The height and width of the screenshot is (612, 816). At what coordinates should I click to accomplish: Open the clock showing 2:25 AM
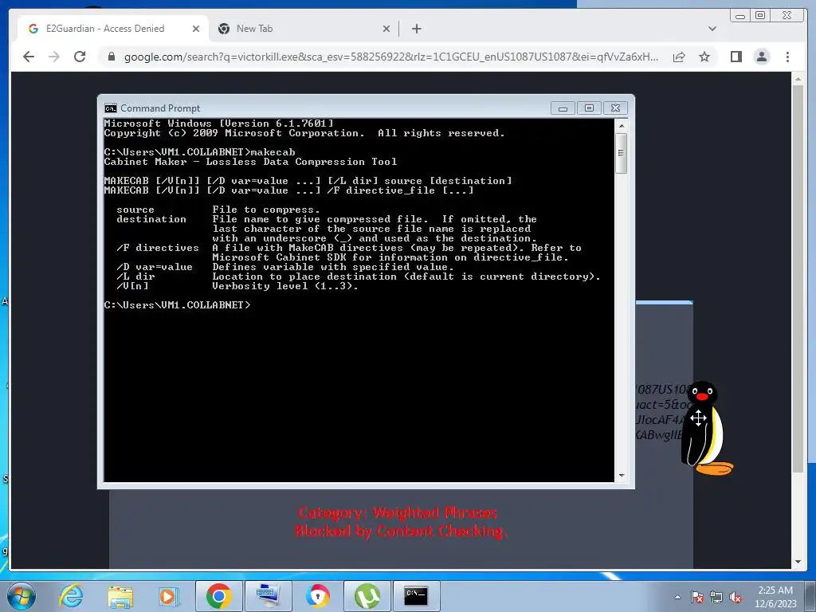775,597
